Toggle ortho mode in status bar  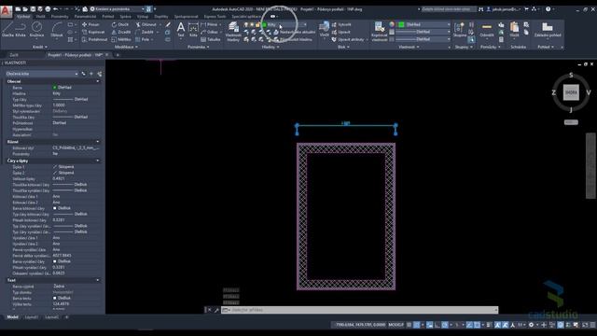[x=437, y=325]
